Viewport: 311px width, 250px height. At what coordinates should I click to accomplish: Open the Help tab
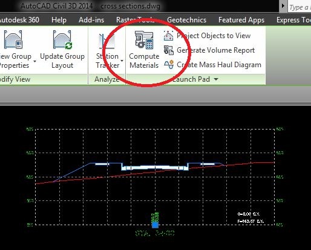click(59, 20)
